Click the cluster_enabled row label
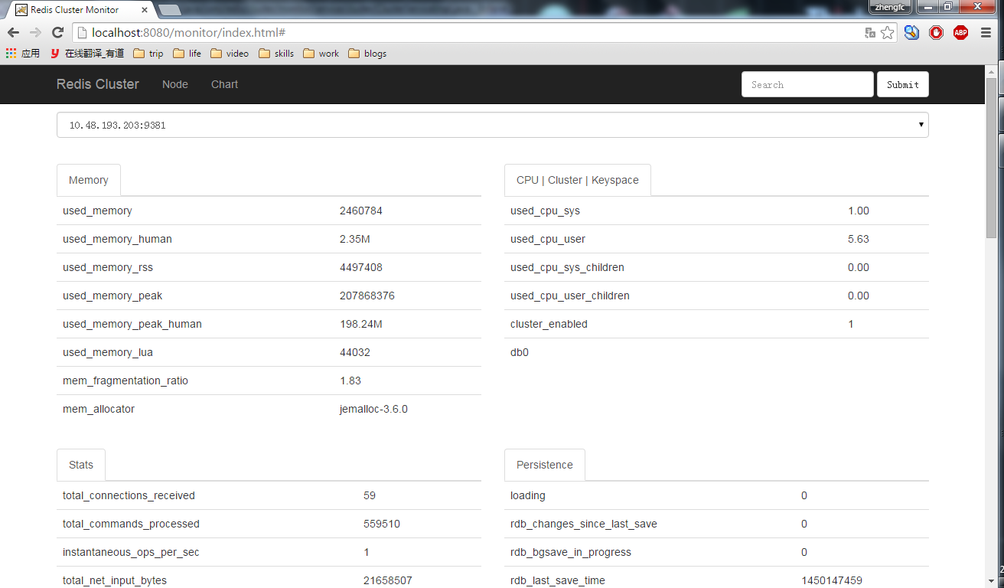 pos(549,324)
